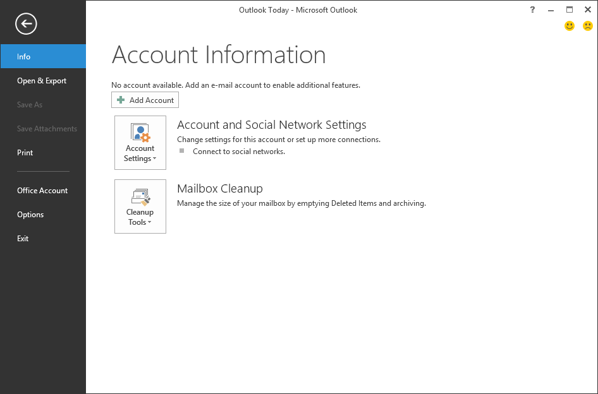Viewport: 598px width, 394px height.
Task: Maximize the Outlook window
Action: [x=570, y=9]
